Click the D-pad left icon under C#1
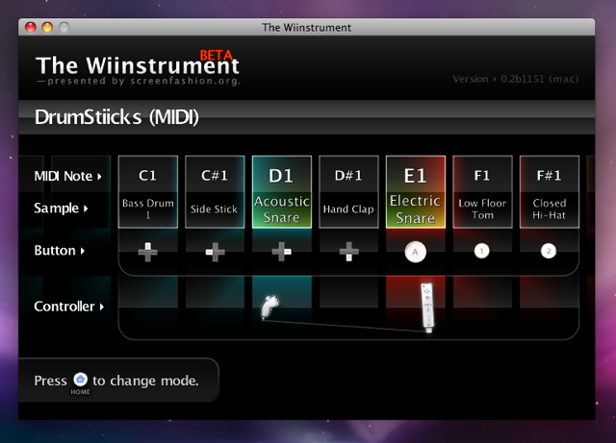This screenshot has width=616, height=443. pos(215,252)
